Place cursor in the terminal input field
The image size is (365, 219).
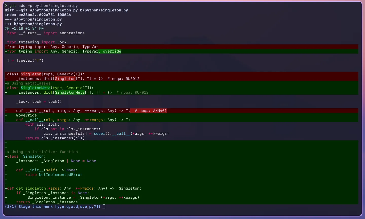coord(104,207)
